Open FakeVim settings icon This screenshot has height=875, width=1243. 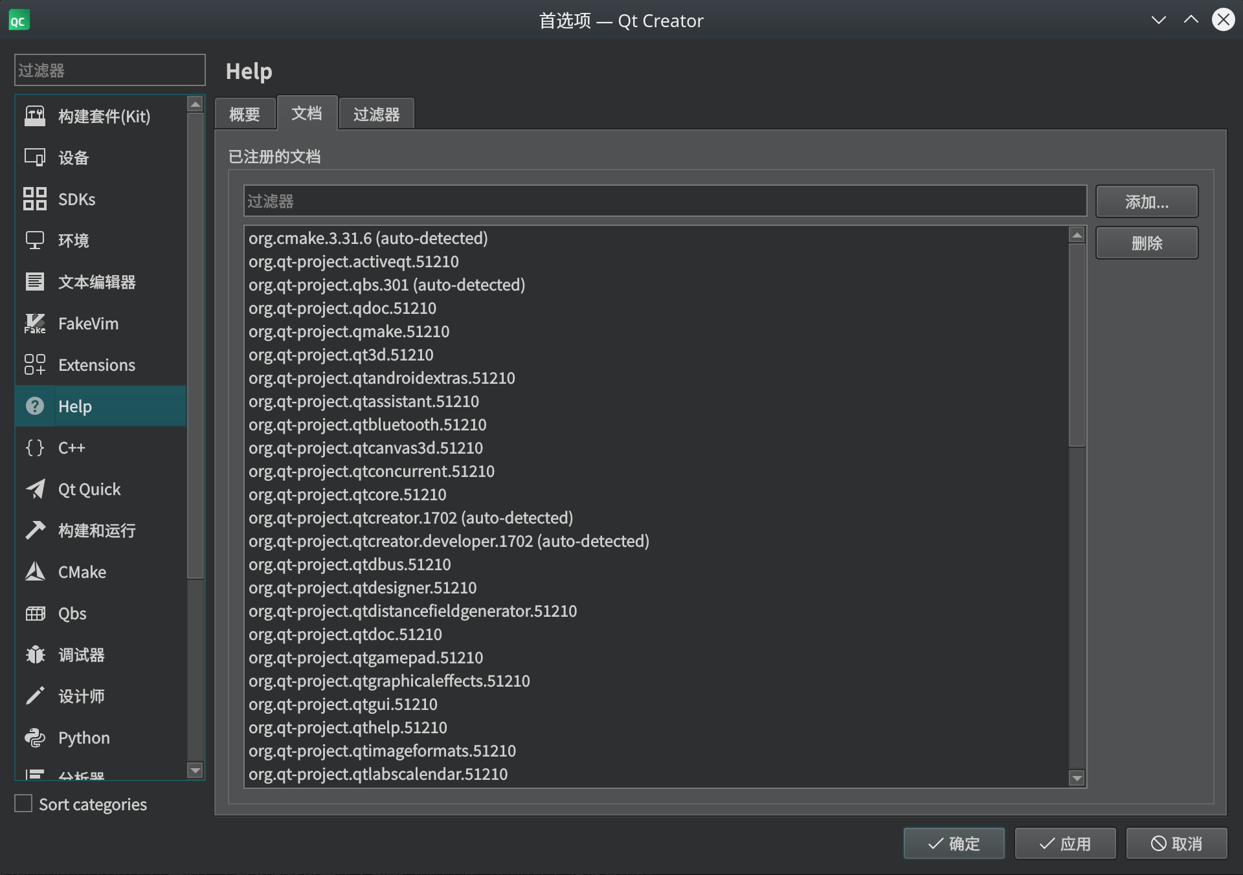point(35,324)
